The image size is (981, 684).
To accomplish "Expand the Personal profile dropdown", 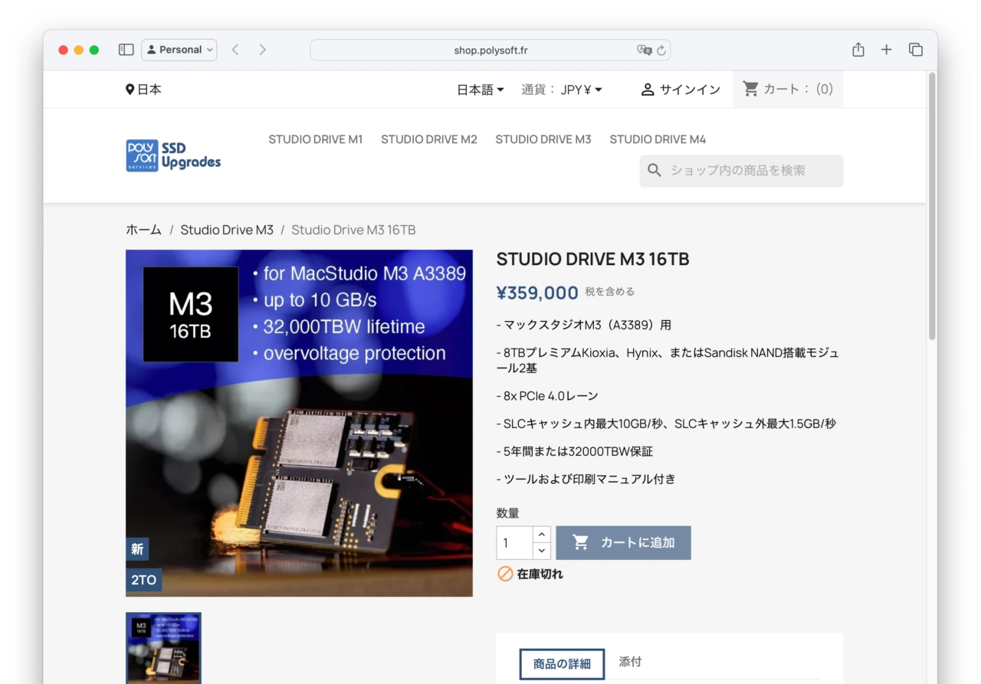I will tap(179, 50).
